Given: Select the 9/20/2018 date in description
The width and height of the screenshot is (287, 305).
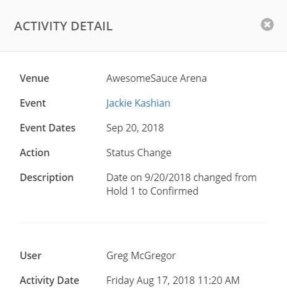Looking at the screenshot, I should click(168, 177).
